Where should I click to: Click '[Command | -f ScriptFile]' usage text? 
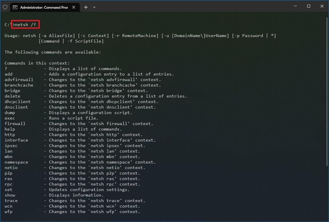(71, 41)
